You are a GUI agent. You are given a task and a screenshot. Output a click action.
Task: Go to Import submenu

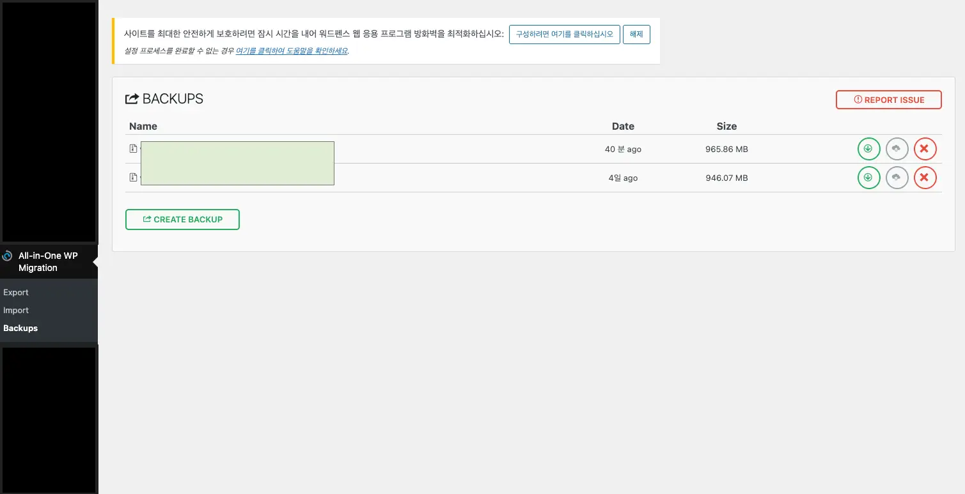pos(16,310)
